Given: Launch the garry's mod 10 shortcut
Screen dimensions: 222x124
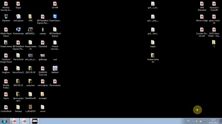Looking at the screenshot, I should click(x=214, y=19).
